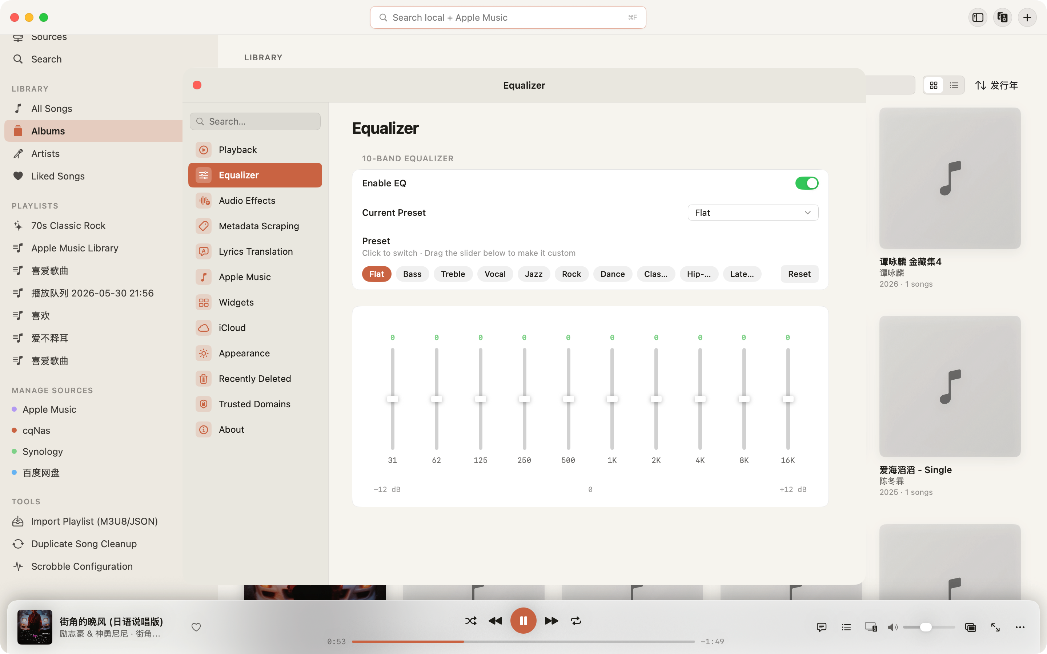The width and height of the screenshot is (1047, 654).
Task: Show the play queue list icon
Action: (x=846, y=627)
